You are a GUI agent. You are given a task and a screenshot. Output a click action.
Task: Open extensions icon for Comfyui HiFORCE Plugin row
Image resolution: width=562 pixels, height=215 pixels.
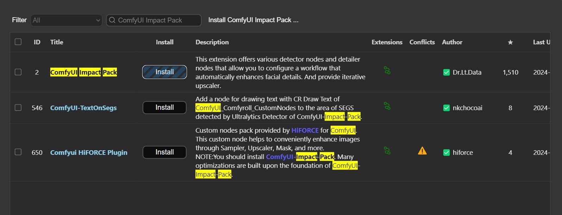387,151
